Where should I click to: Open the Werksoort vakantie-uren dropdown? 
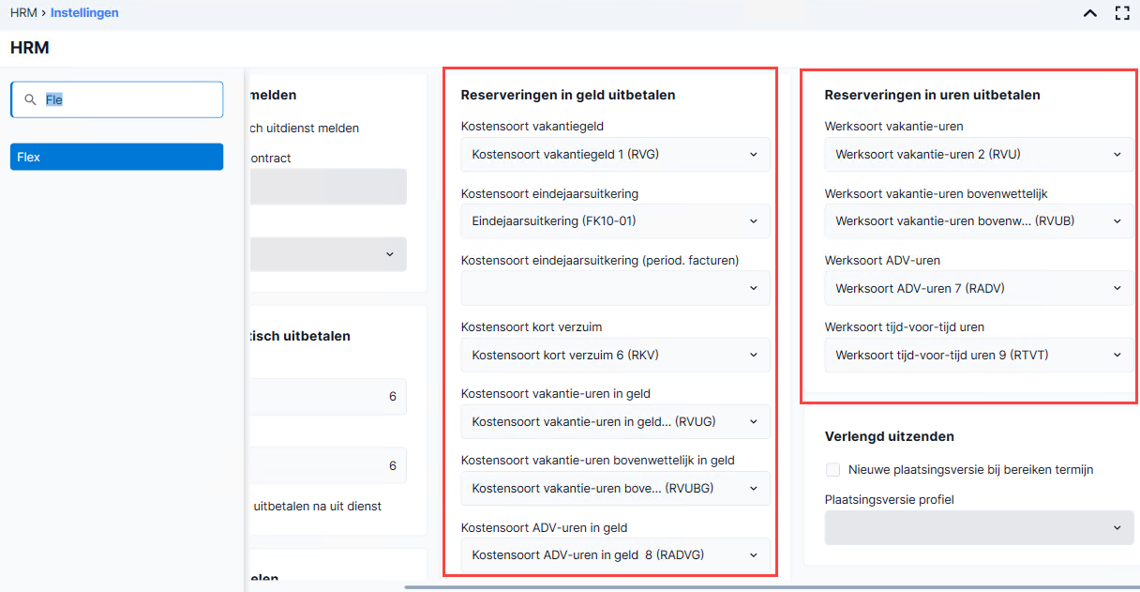(979, 155)
